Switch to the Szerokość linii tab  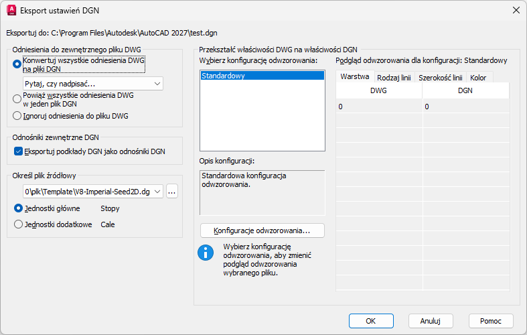tap(440, 78)
